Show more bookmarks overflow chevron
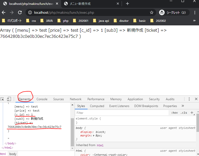Viewport: 199px width, 156px height. point(194,21)
